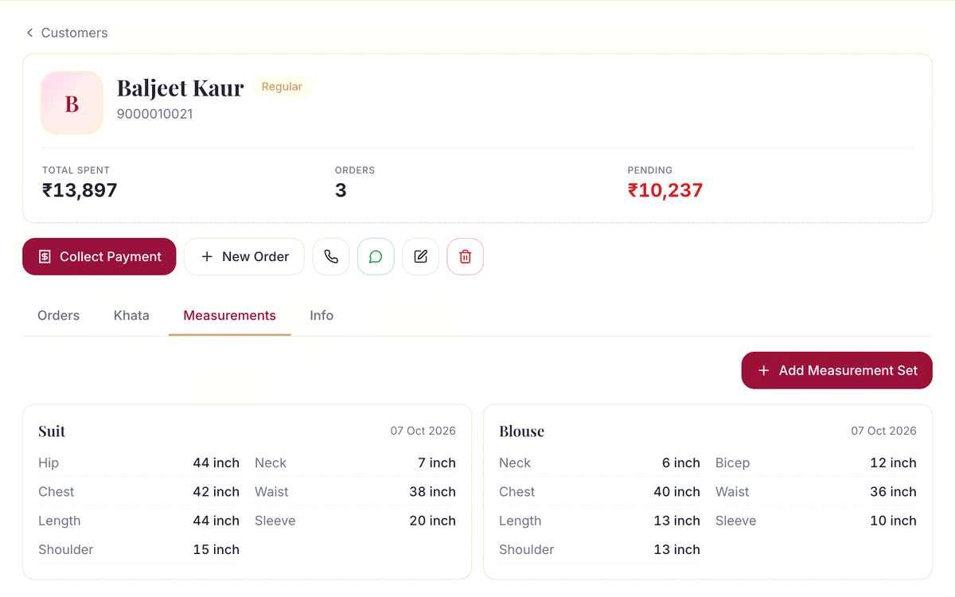Click the Blouse measurement card title
The height and width of the screenshot is (597, 955).
point(522,431)
